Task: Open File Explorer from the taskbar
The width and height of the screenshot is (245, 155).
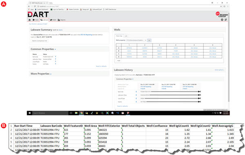Action: (76, 113)
